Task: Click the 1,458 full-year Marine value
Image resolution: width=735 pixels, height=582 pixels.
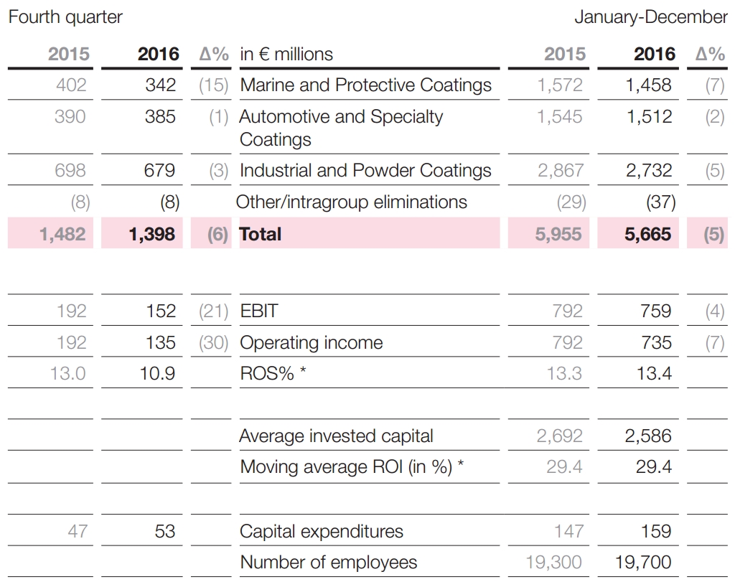Action: coord(648,85)
